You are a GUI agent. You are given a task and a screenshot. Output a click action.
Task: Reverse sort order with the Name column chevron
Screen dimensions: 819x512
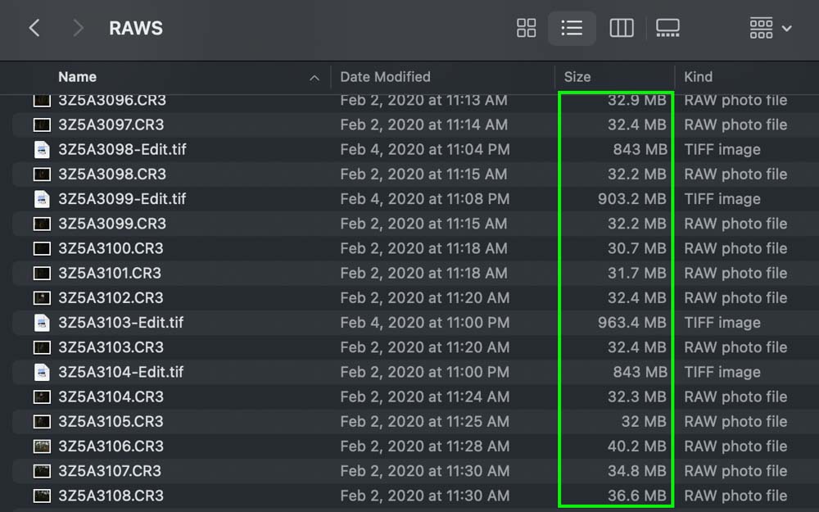tap(314, 76)
